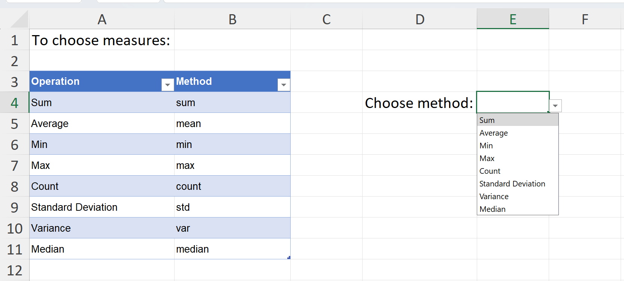This screenshot has width=624, height=281.
Task: Select Standard Deviation from the dropdown list
Action: click(512, 184)
